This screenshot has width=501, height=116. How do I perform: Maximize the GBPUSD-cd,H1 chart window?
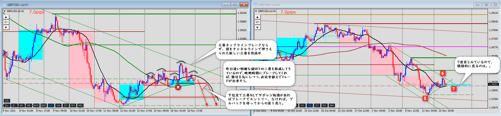pyautogui.click(x=235, y=5)
